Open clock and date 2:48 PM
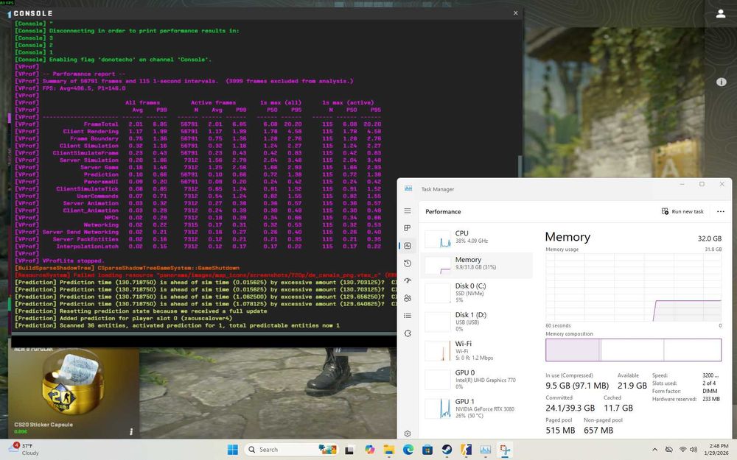 (x=716, y=449)
